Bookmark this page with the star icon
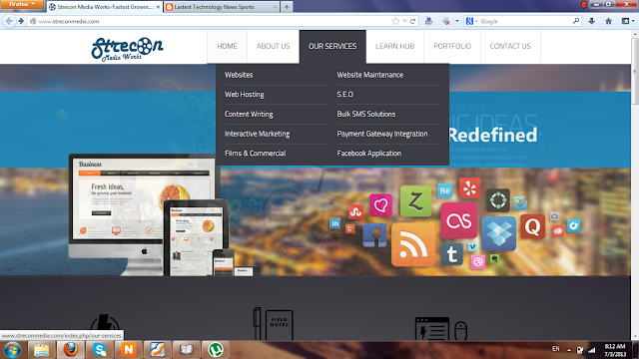This screenshot has height=359, width=639. tap(395, 21)
